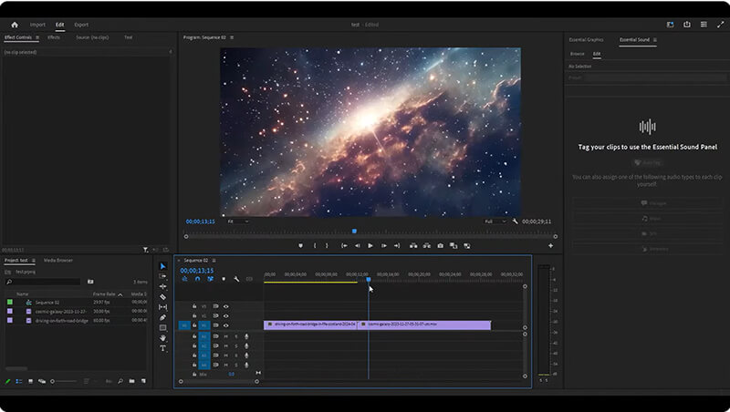Click the New Item icon in the Project panel
This screenshot has width=730, height=412.
[x=143, y=381]
